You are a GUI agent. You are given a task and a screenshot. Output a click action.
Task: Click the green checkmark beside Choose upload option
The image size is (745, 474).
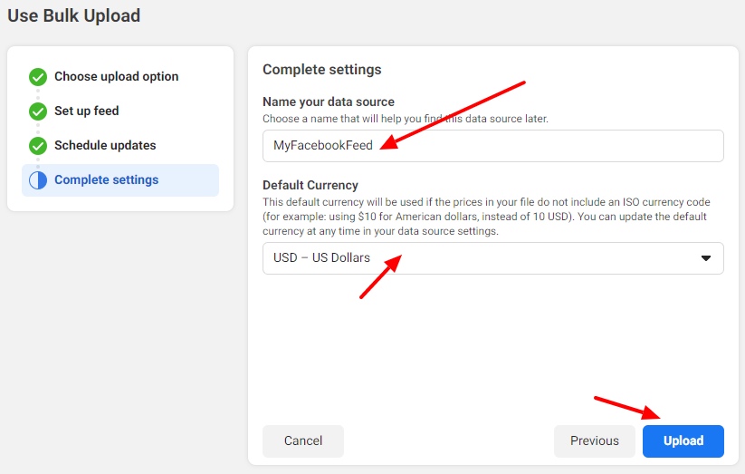click(x=38, y=77)
